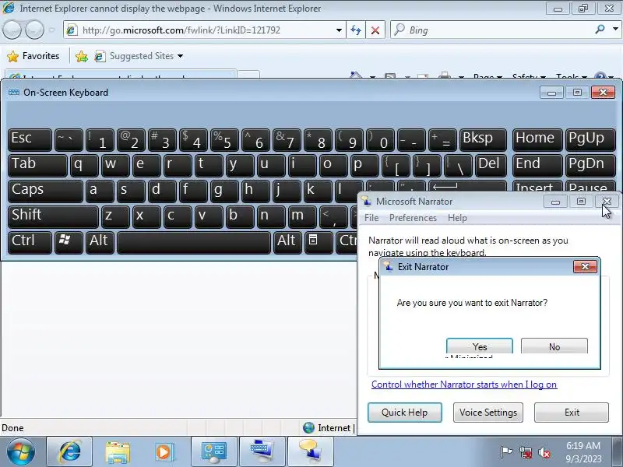This screenshot has height=467, width=623.
Task: Click the Narrator taskbar icon
Action: point(310,452)
